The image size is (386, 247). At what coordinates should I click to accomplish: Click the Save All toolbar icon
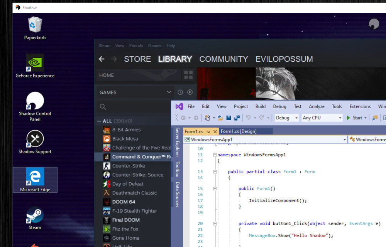tap(237, 118)
